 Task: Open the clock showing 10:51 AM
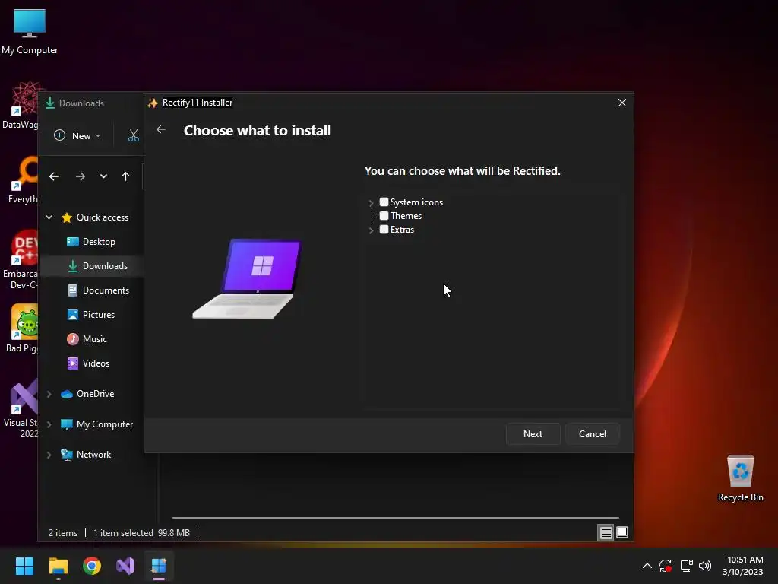pos(743,566)
